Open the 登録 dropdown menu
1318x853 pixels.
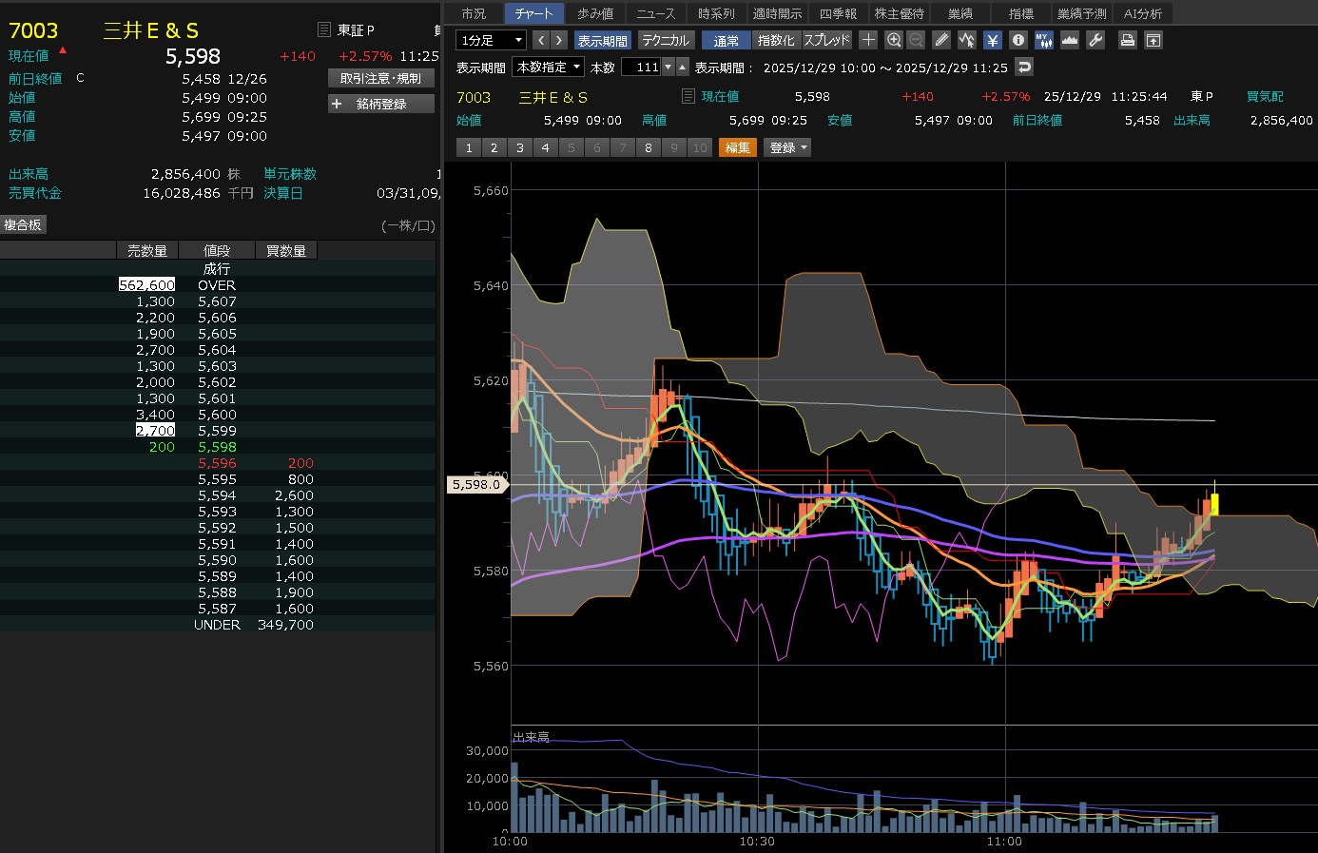coord(788,147)
